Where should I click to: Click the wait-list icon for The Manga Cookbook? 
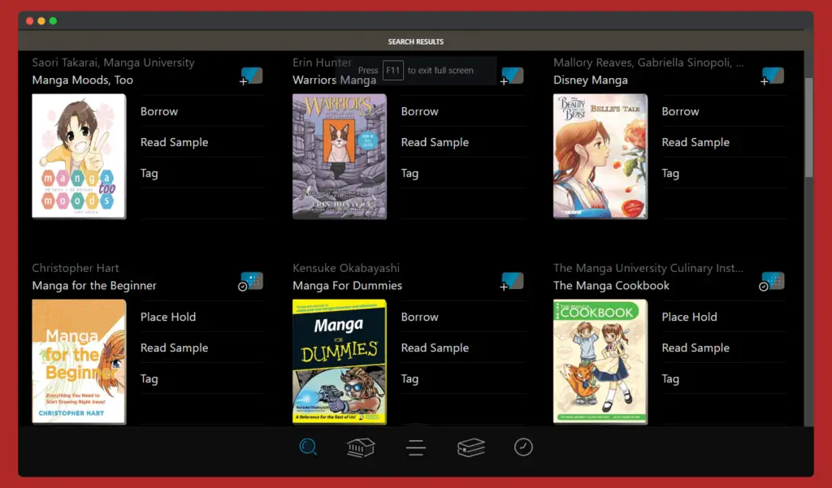click(x=772, y=281)
